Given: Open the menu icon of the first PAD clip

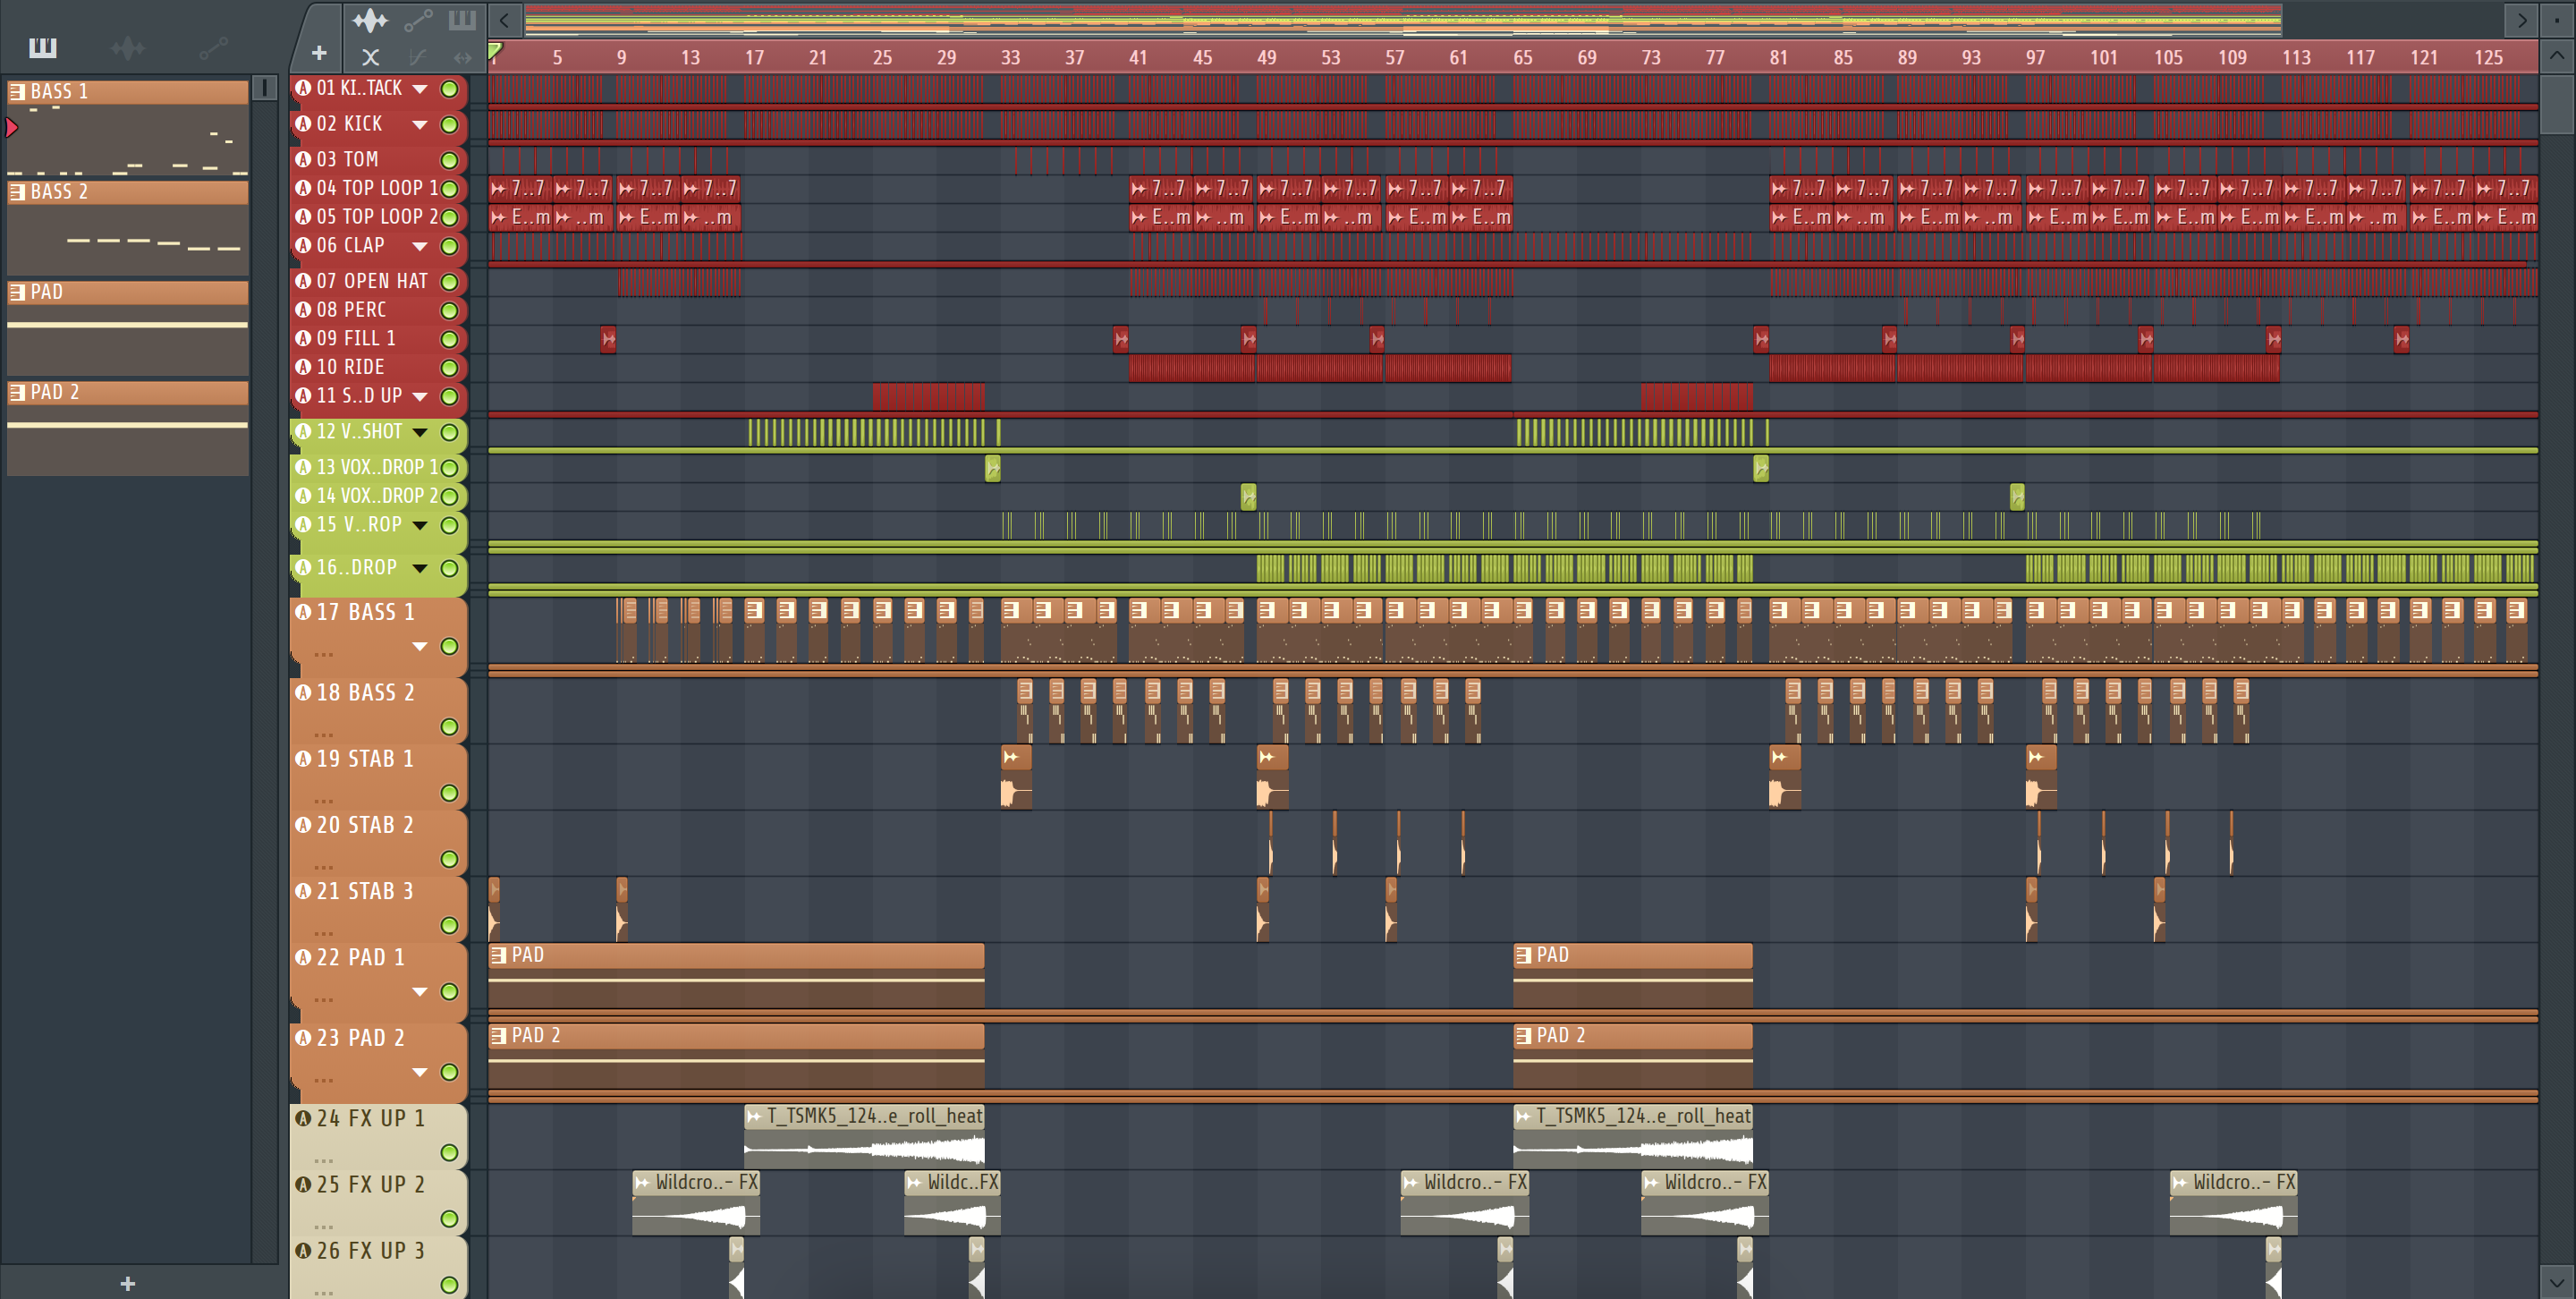Looking at the screenshot, I should (498, 955).
